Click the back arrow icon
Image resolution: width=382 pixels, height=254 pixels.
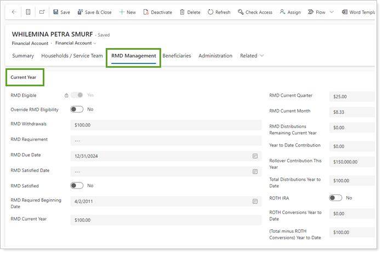[14, 12]
